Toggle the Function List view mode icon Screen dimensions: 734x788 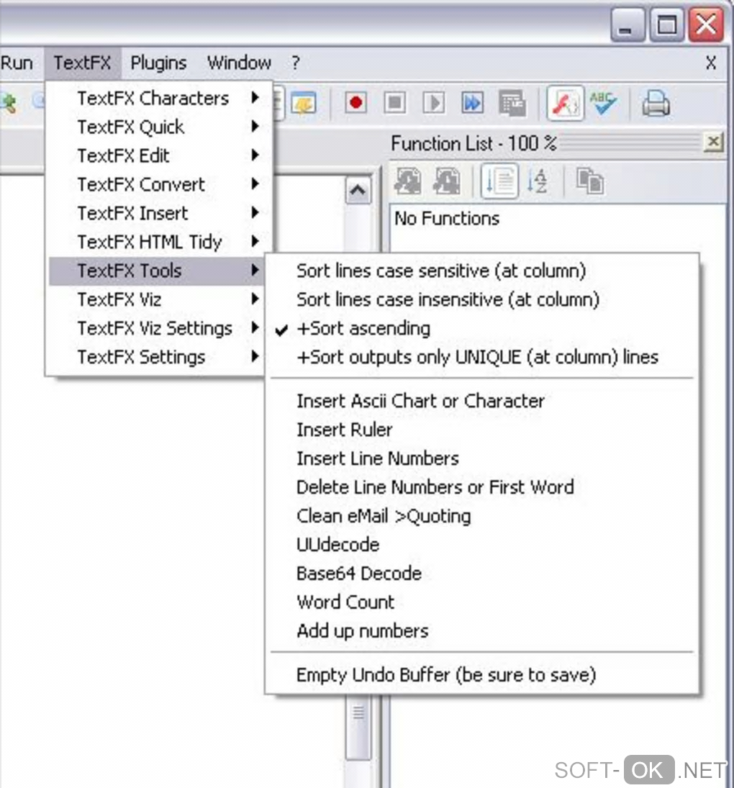click(x=500, y=181)
